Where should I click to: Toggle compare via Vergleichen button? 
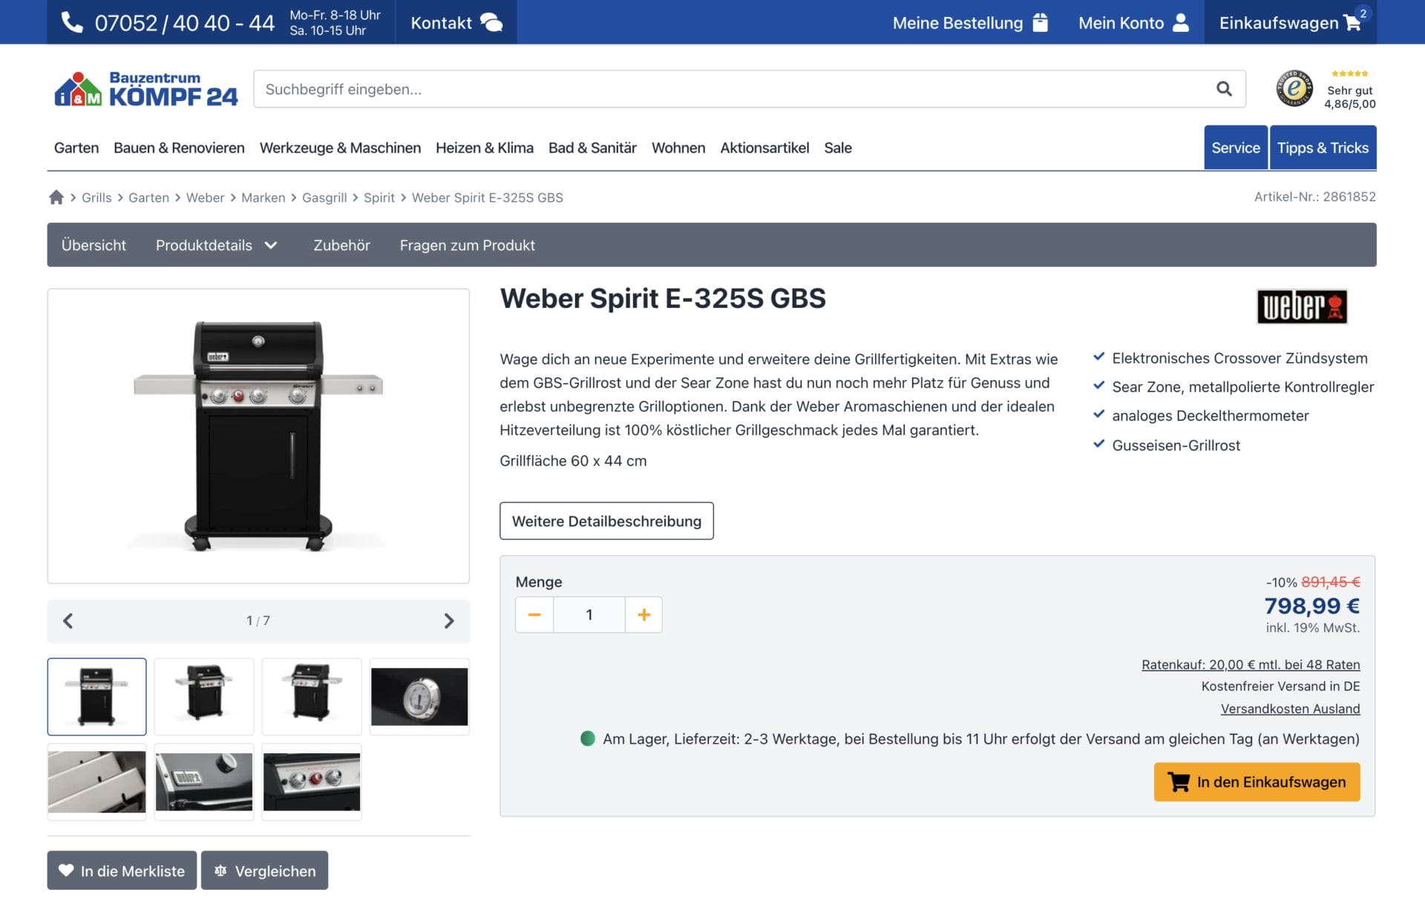(263, 870)
